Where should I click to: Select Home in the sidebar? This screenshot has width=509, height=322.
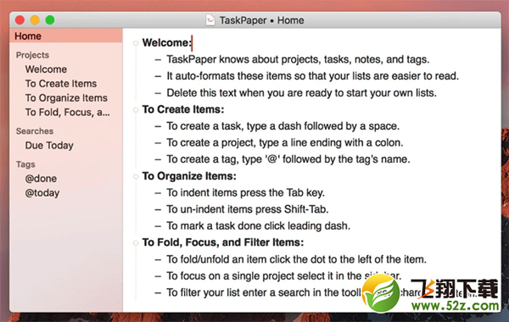click(x=66, y=36)
